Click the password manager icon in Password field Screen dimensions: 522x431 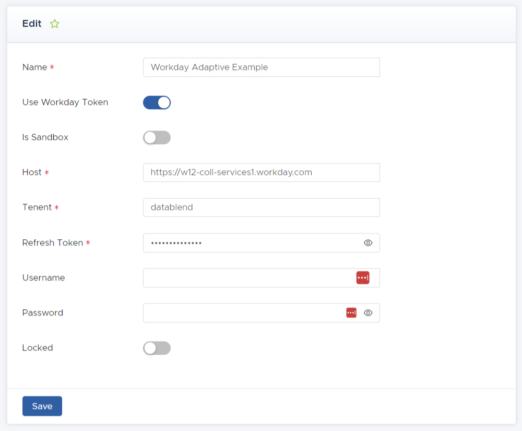click(x=351, y=312)
